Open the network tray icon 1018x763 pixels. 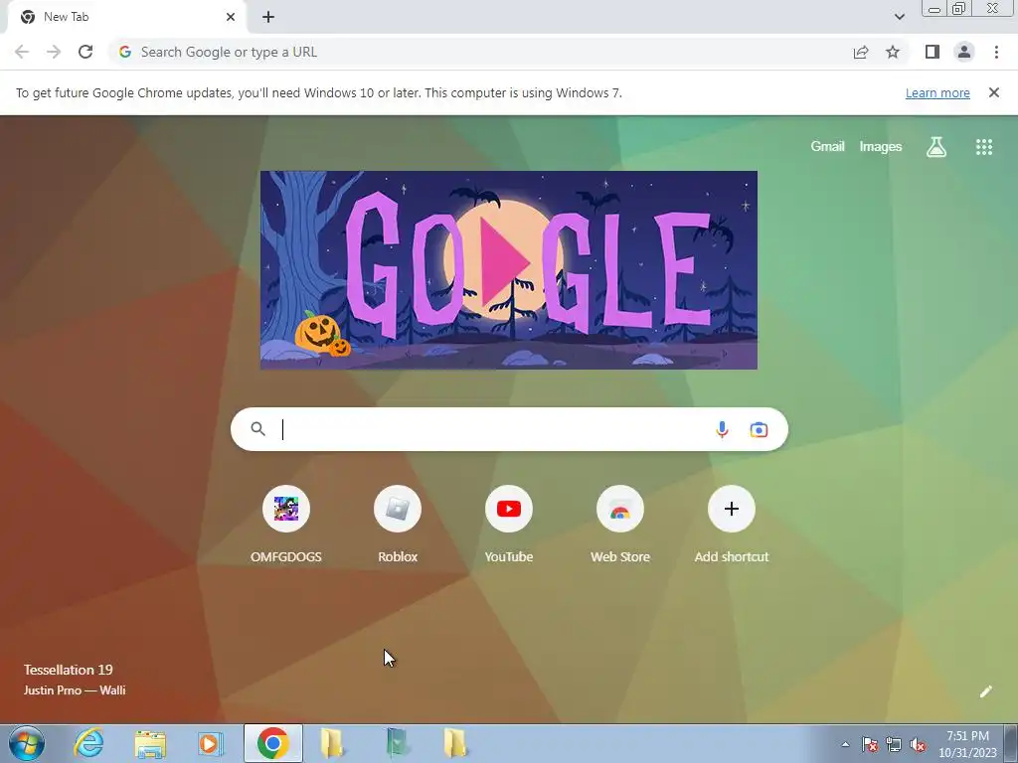pos(894,745)
